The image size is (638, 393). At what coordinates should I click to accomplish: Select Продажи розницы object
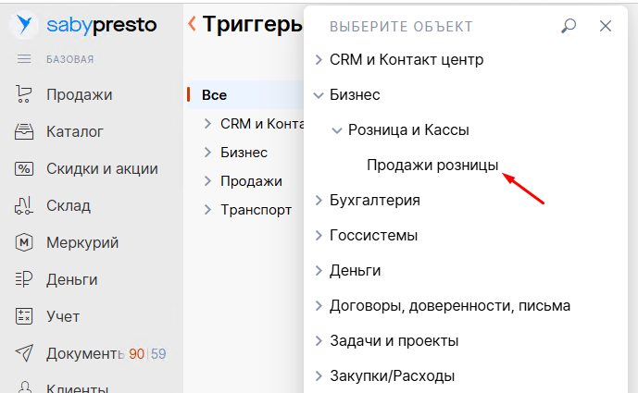[x=432, y=165]
